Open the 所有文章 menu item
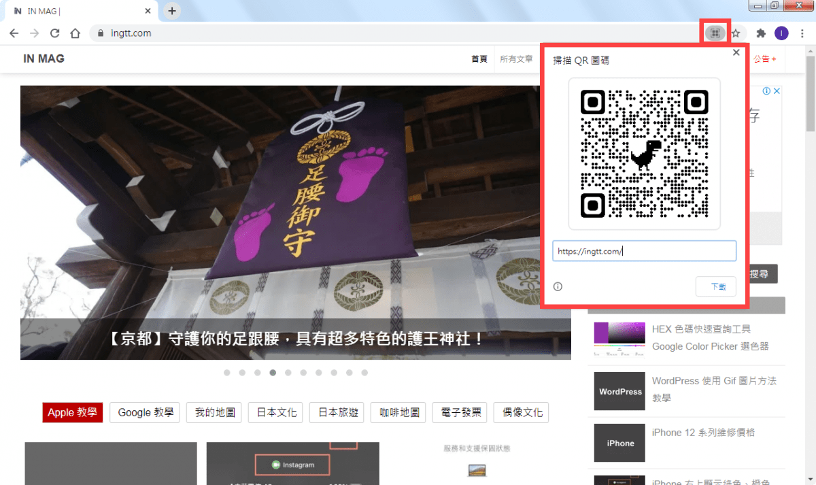The image size is (816, 485). point(516,59)
